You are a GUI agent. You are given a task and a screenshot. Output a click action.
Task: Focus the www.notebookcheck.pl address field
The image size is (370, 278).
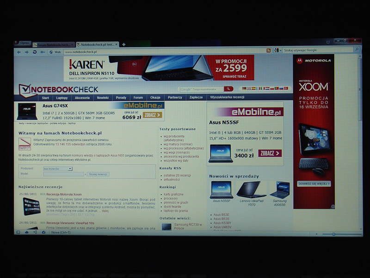point(164,51)
